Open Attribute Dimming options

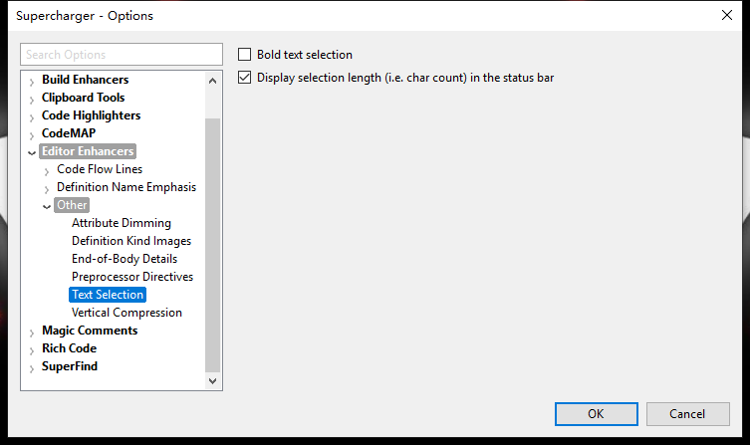pyautogui.click(x=121, y=223)
